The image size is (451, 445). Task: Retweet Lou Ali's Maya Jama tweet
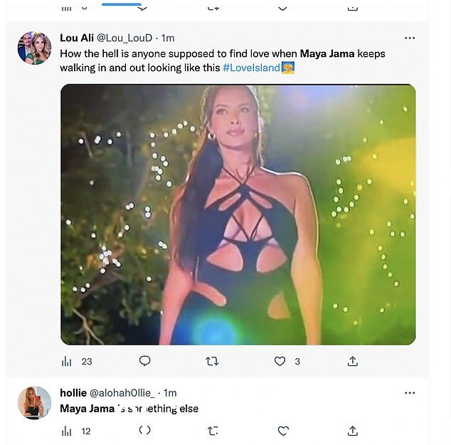[x=212, y=361]
